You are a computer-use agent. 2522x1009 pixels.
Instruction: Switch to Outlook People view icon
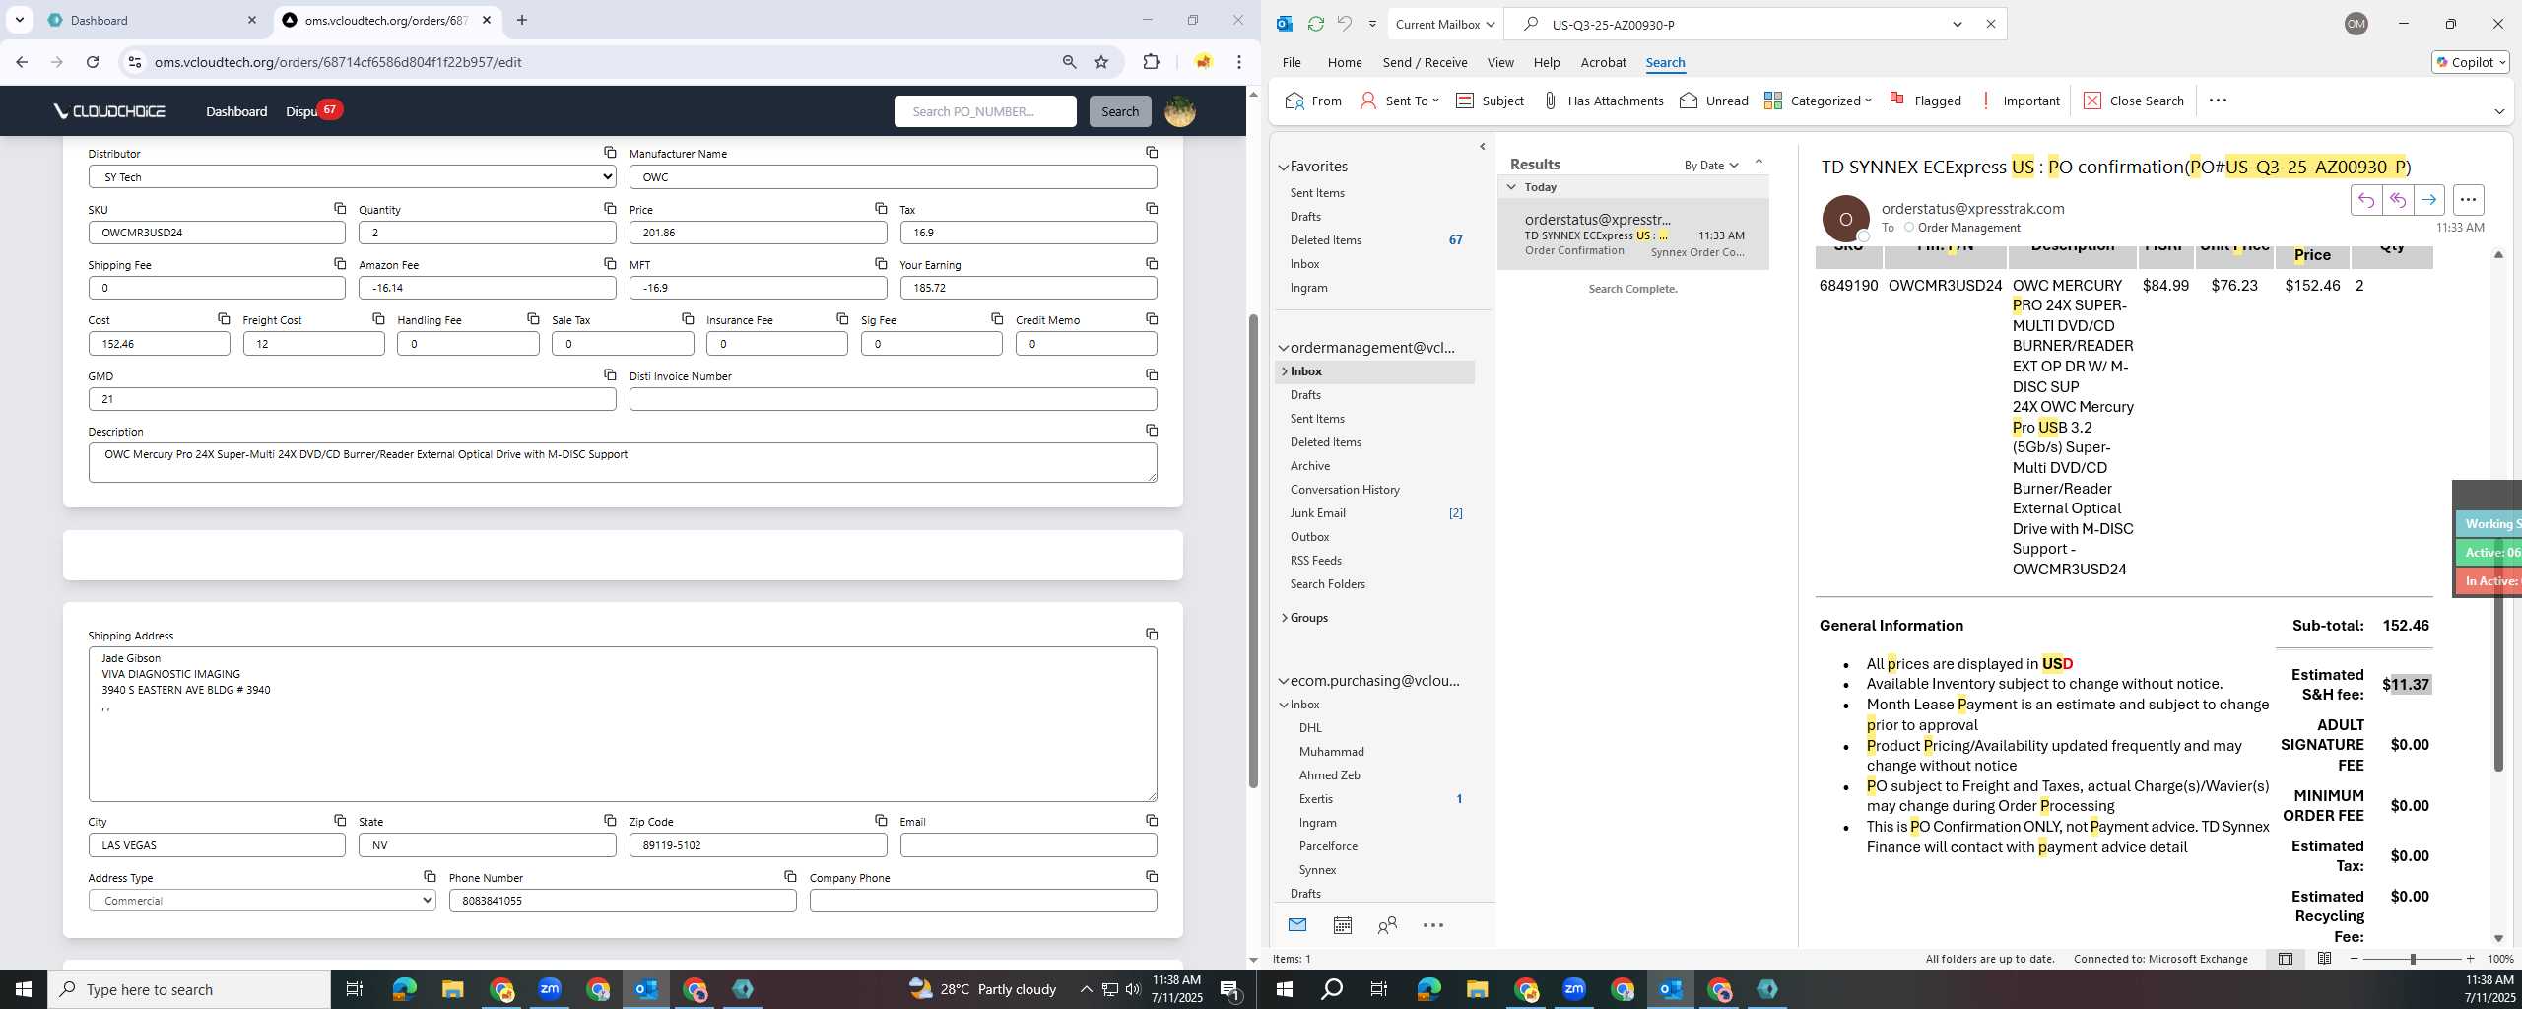pyautogui.click(x=1387, y=925)
